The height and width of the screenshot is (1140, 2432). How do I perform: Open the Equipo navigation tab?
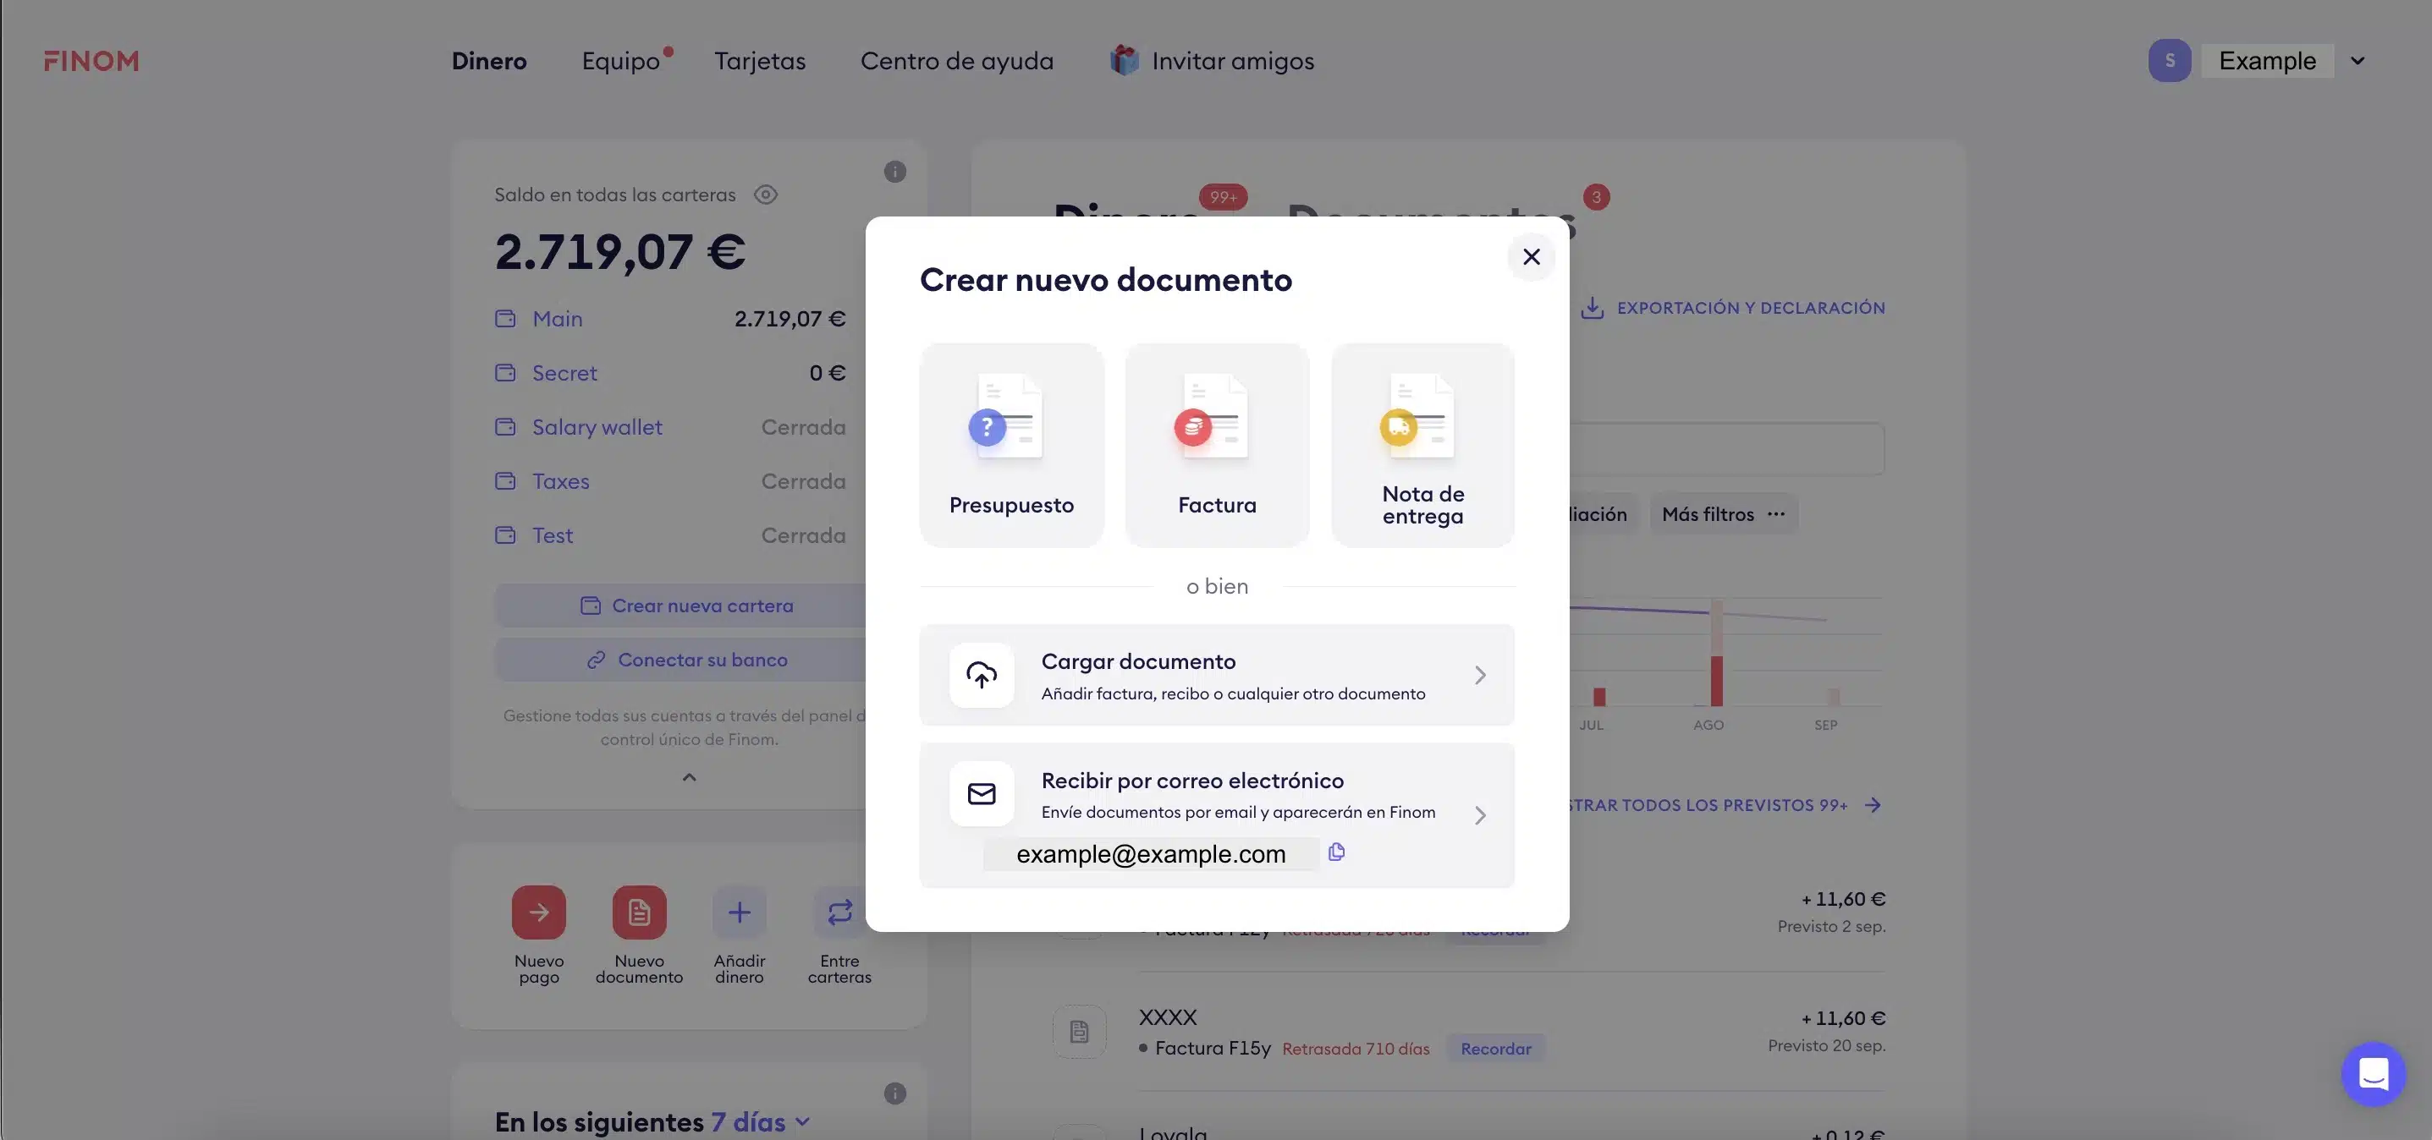click(x=620, y=60)
